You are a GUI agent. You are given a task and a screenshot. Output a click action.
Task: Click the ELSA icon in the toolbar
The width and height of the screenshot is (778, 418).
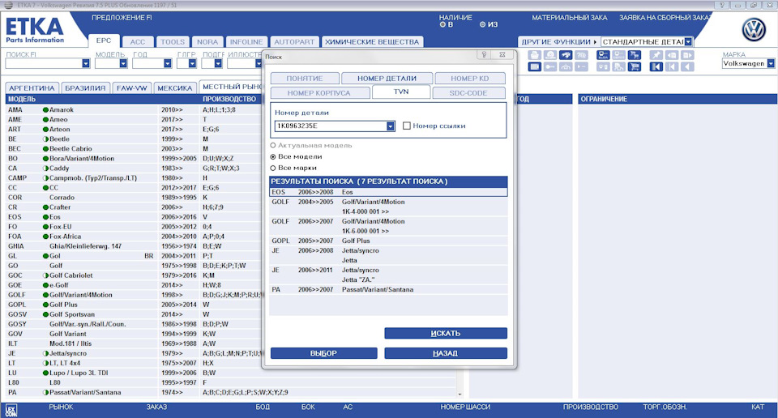click(603, 55)
